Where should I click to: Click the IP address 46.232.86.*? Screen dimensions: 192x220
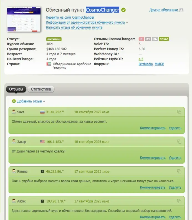click(55, 172)
